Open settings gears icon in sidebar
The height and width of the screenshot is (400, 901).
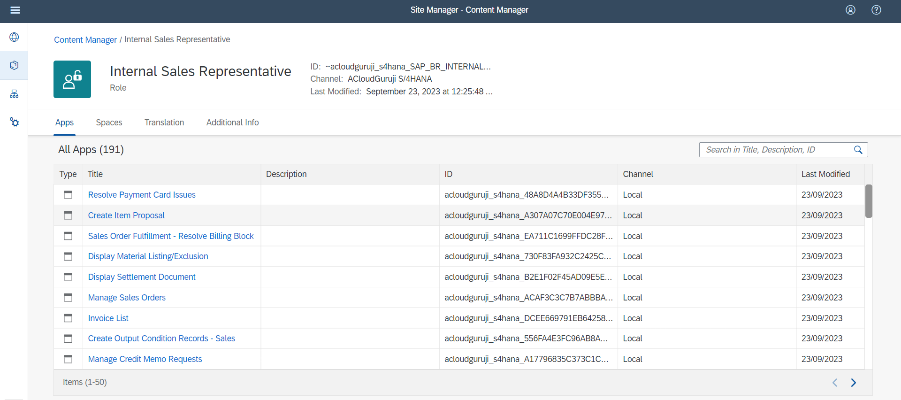click(x=14, y=122)
